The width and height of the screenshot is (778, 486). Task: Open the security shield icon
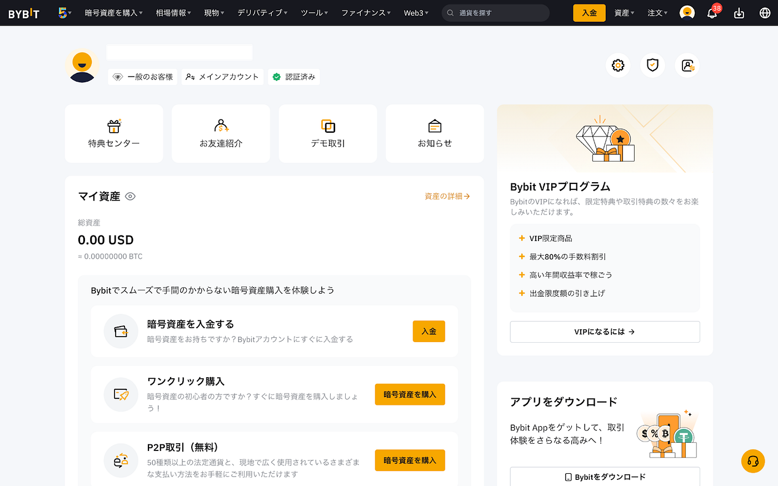[x=652, y=66]
